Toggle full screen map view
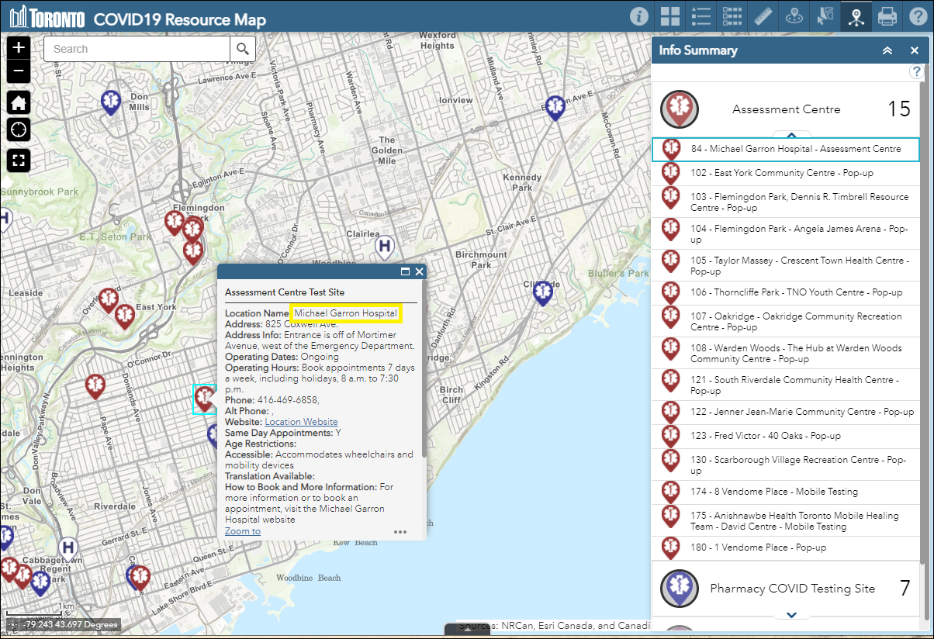This screenshot has width=934, height=639. pyautogui.click(x=19, y=161)
